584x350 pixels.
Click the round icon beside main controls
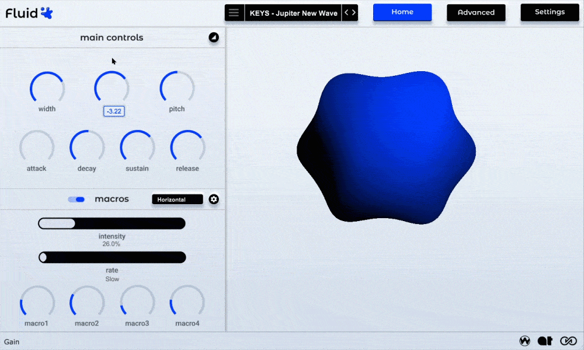tap(214, 38)
